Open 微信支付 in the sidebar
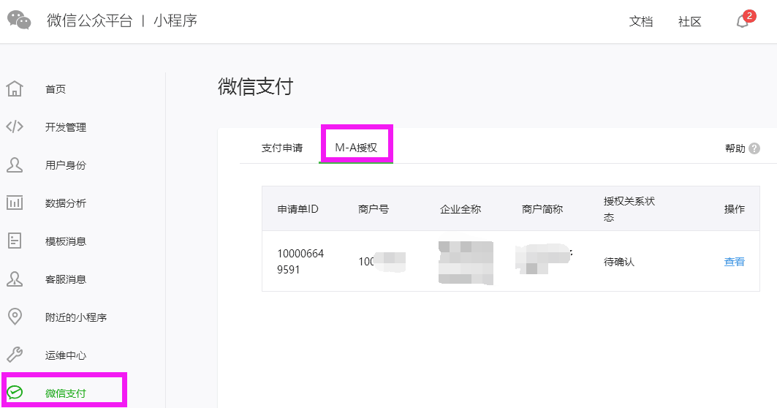Viewport: 777px width, 408px height. [66, 393]
